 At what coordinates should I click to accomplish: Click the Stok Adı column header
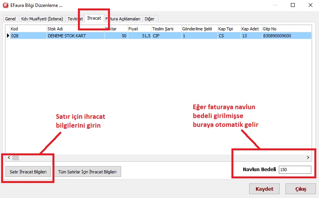click(75, 29)
